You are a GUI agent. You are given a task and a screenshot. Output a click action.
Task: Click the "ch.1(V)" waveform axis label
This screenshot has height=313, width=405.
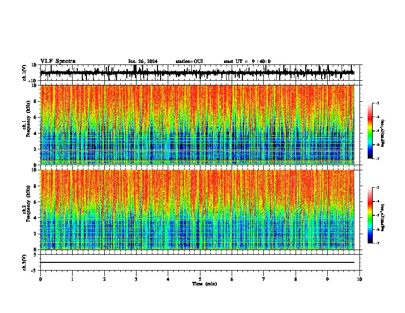[25, 73]
